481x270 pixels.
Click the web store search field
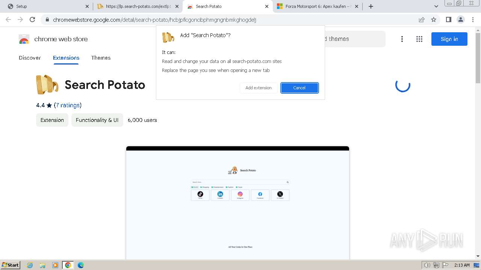click(x=355, y=39)
